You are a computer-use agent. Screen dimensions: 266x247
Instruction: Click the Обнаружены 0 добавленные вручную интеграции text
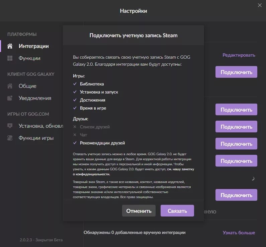tap(135, 232)
